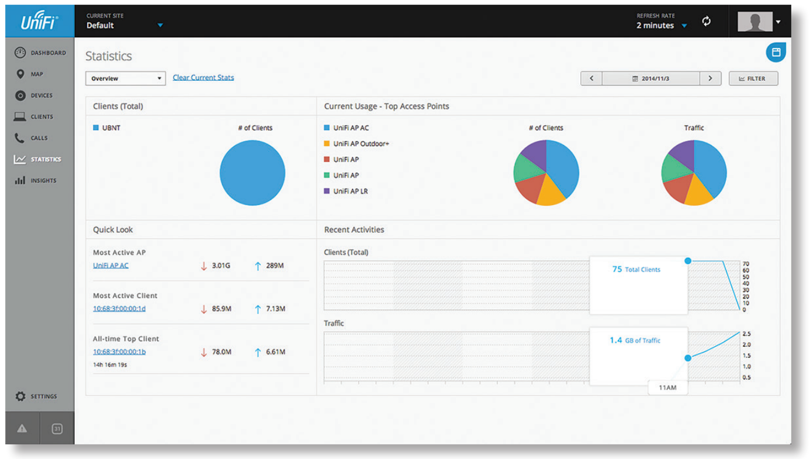Image resolution: width=810 pixels, height=459 pixels.
Task: Click the Clear Current Stats link
Action: 203,77
